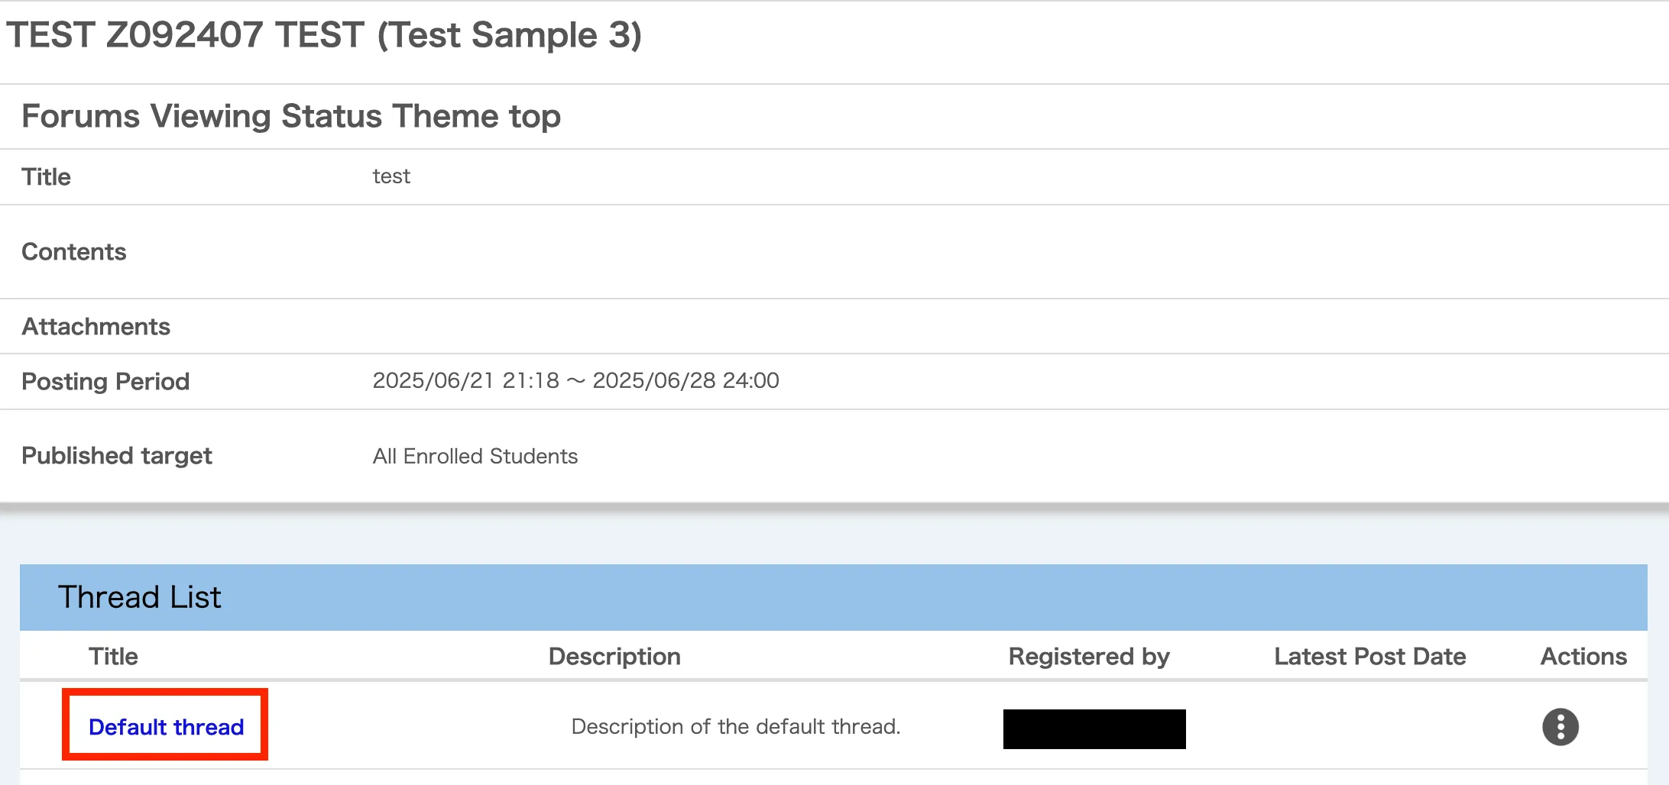
Task: Click the Attachments field label
Action: point(96,327)
